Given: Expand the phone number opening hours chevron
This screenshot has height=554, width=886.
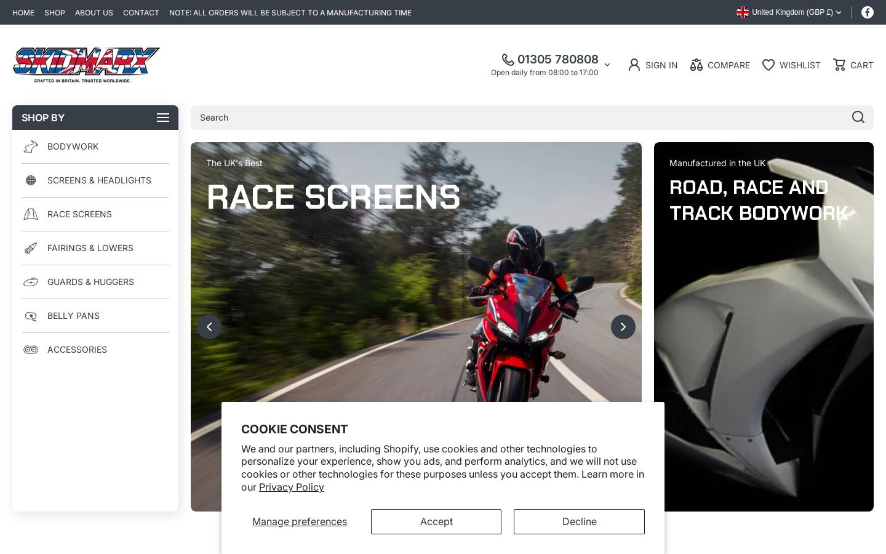Looking at the screenshot, I should (607, 65).
